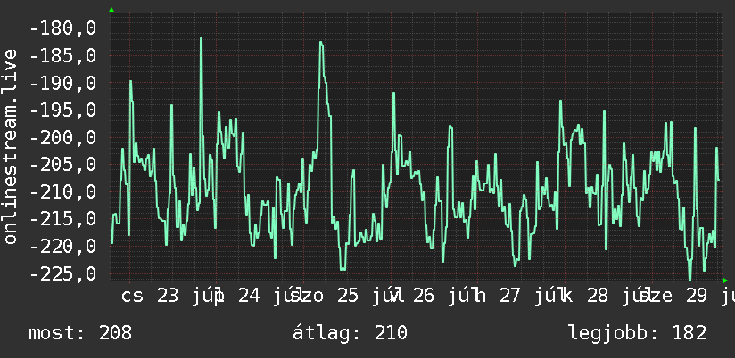Image resolution: width=735 pixels, height=358 pixels.
Task: Click the -225,0 y-axis label
Action: 62,273
